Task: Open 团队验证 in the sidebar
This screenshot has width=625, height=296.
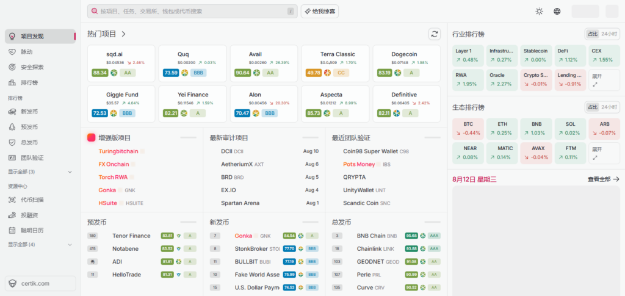Action: point(40,157)
